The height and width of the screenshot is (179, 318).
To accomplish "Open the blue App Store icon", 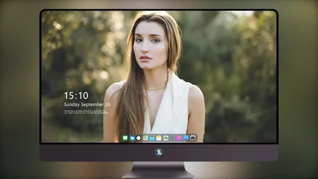I will pos(186,138).
